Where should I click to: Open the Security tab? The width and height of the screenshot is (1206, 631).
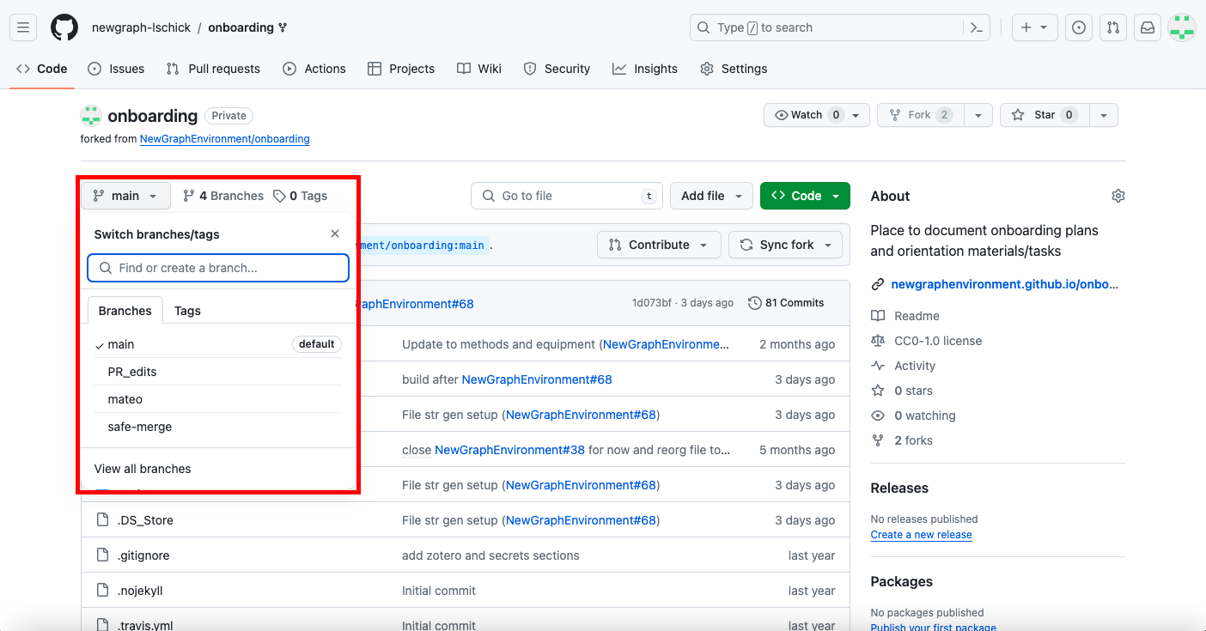(x=557, y=69)
